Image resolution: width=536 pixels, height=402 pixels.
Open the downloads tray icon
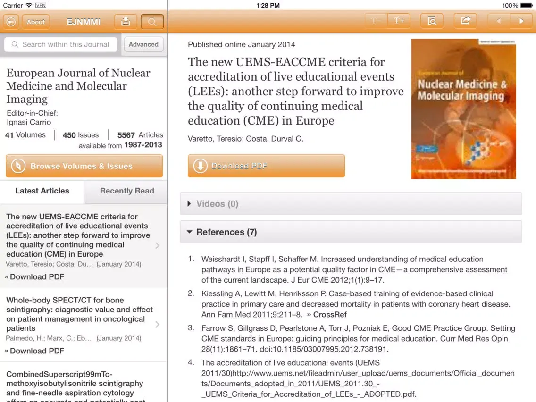click(126, 22)
